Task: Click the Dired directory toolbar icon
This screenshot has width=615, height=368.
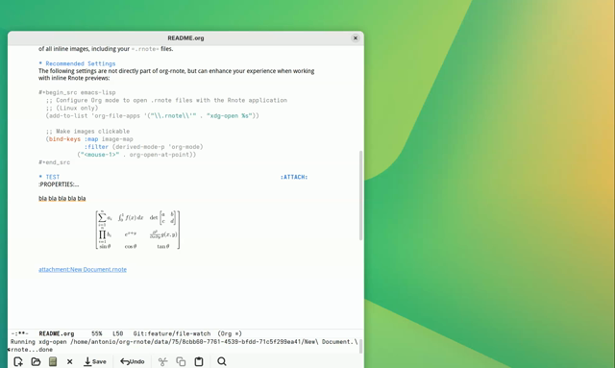Action: tap(53, 361)
